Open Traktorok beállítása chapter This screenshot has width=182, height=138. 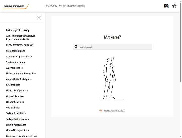coord(16,113)
